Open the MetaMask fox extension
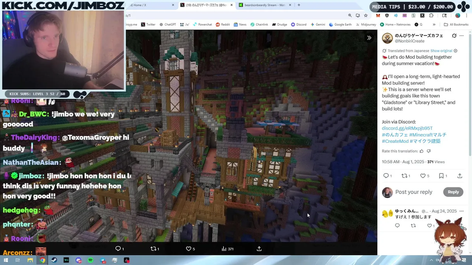Viewport: 472px width, 265px height. (378, 15)
